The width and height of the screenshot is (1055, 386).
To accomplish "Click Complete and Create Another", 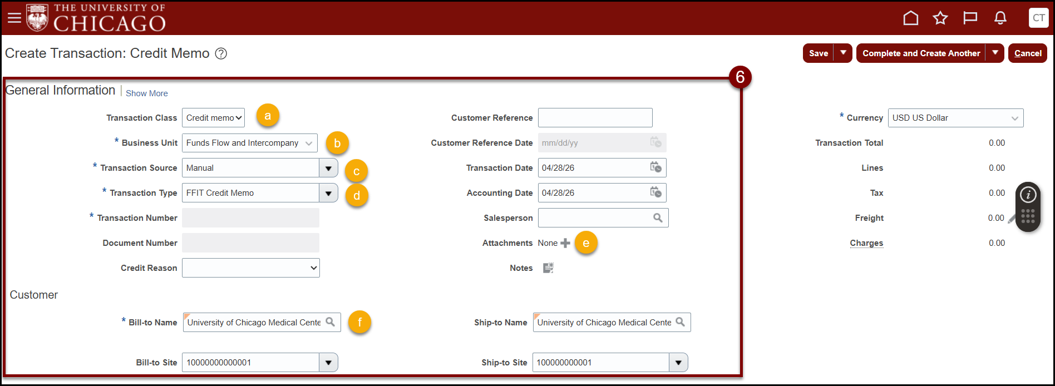I will click(921, 53).
